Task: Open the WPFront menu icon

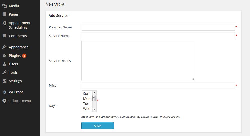Action: [x=4, y=92]
